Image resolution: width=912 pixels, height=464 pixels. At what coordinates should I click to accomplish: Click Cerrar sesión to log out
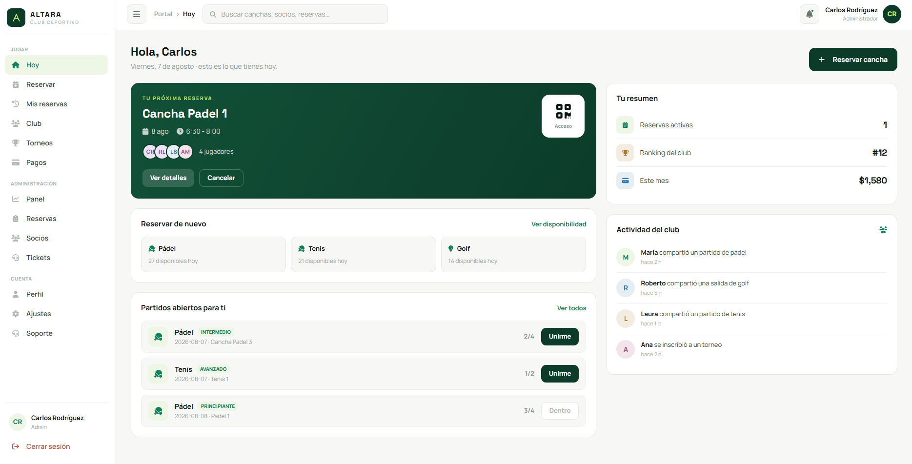56,446
